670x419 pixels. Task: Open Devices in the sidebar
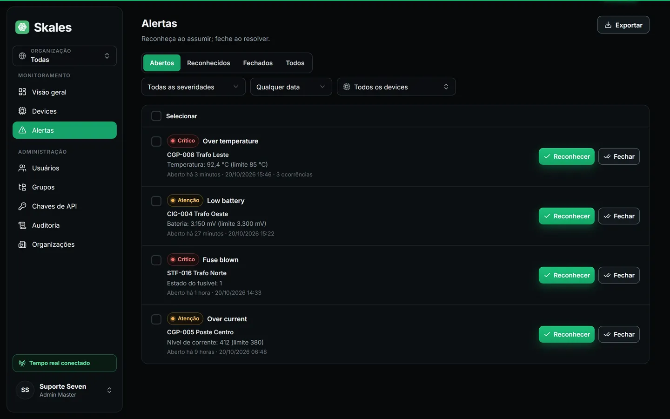(65, 111)
